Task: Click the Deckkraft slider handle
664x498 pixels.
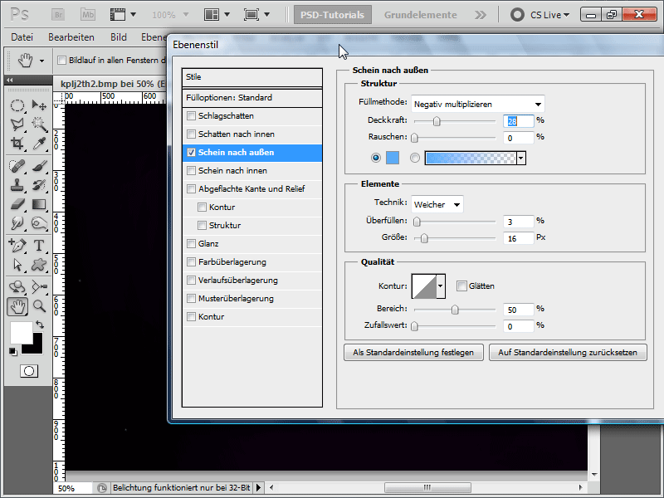Action: (x=437, y=121)
